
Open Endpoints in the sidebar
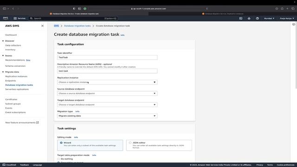point(11,81)
